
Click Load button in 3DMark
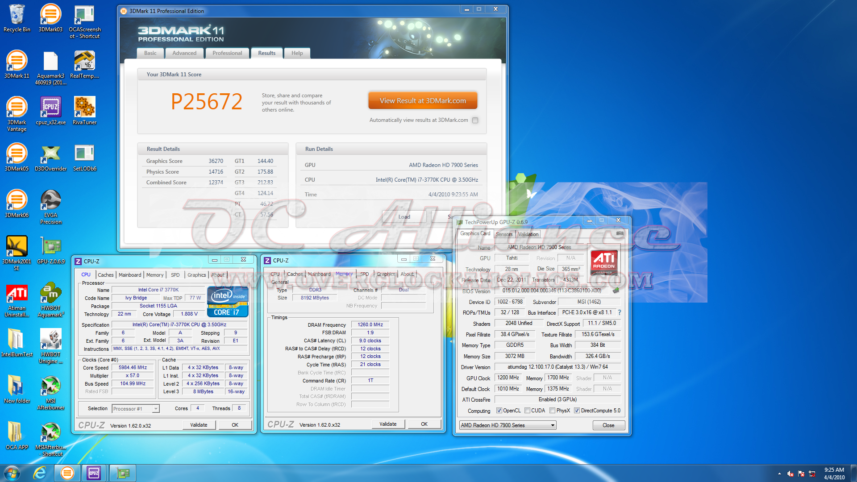click(x=404, y=217)
